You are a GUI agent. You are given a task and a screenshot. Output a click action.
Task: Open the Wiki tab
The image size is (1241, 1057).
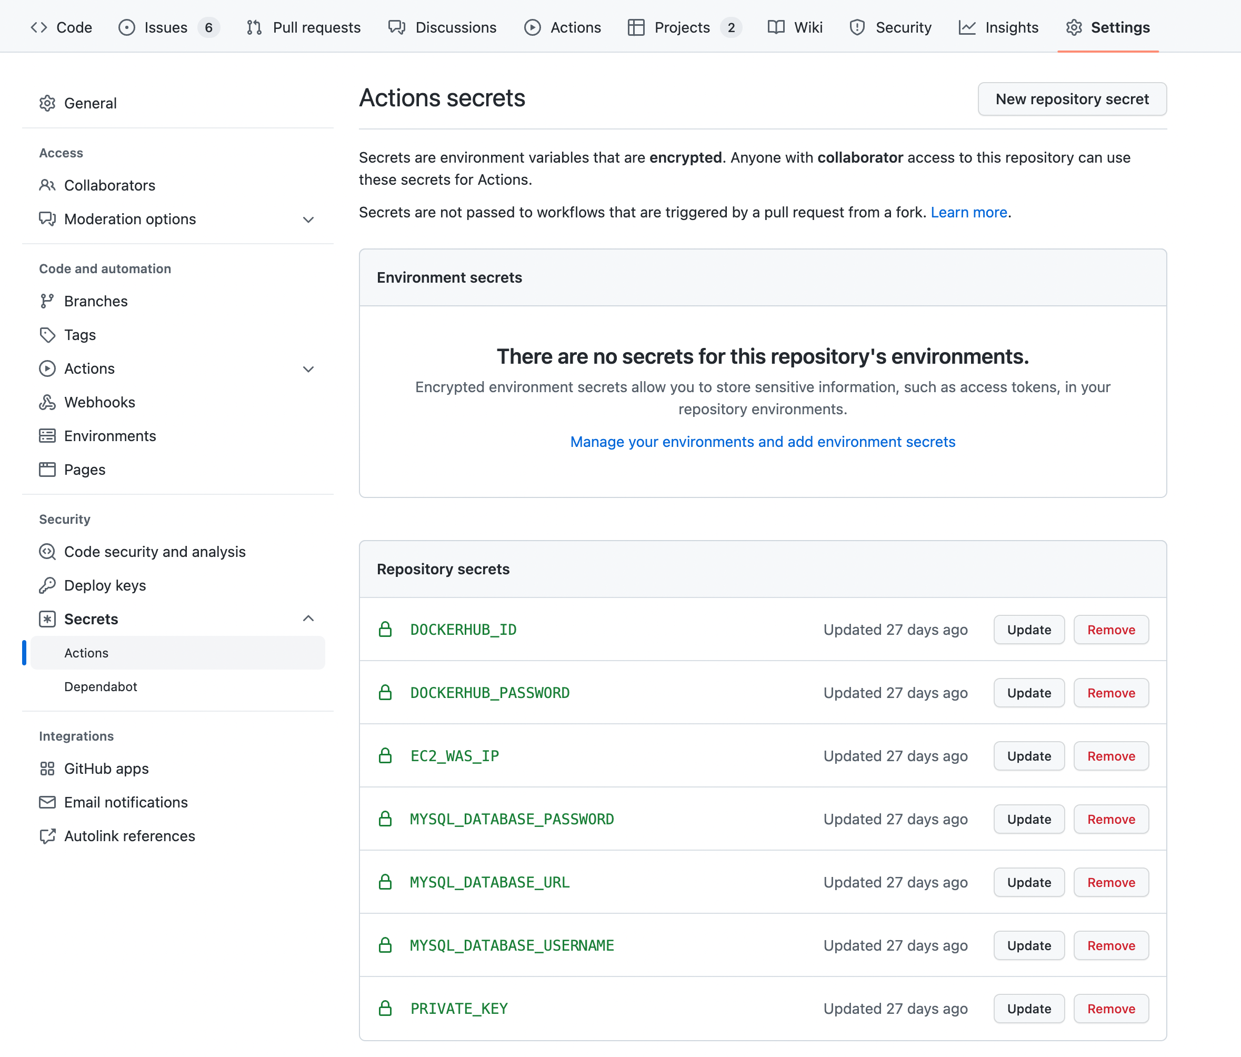pos(795,27)
